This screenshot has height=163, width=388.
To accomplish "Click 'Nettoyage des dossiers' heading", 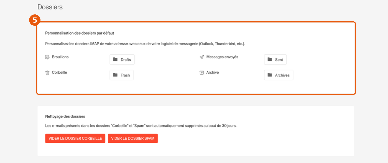I will 65,116.
